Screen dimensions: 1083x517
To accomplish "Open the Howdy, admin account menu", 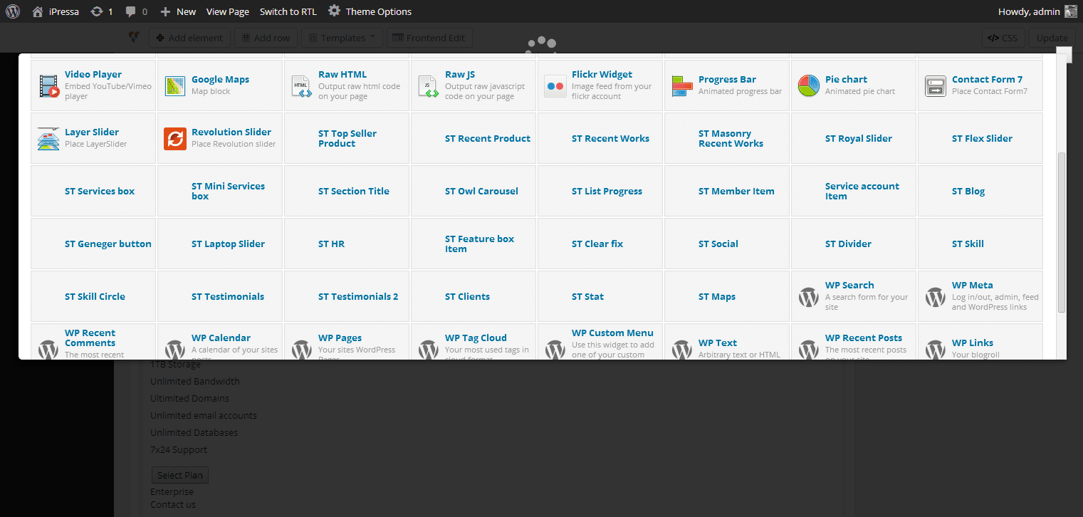I will (1039, 11).
